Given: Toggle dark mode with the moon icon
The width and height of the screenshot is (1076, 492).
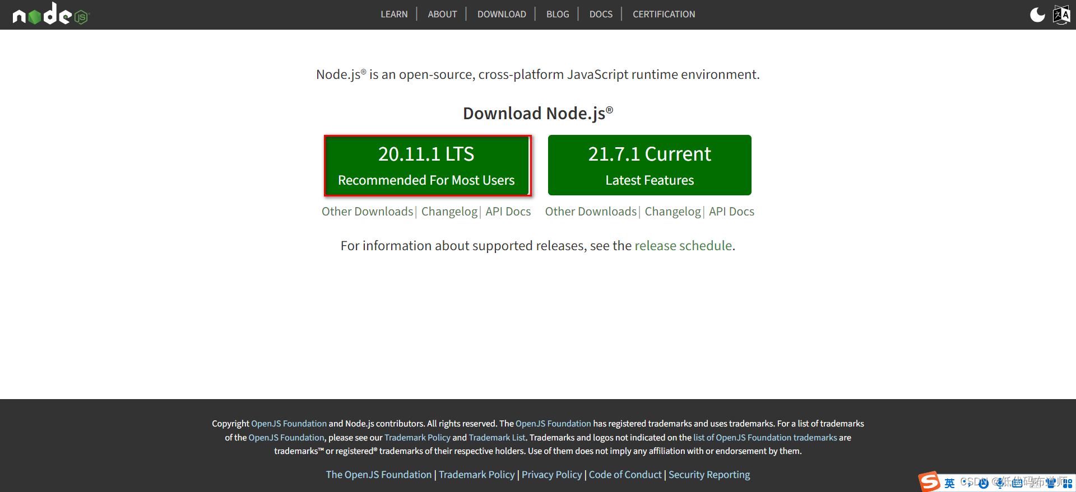Looking at the screenshot, I should click(x=1037, y=15).
